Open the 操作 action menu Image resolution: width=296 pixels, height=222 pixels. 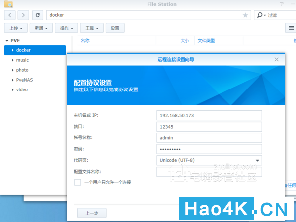[x=67, y=28]
